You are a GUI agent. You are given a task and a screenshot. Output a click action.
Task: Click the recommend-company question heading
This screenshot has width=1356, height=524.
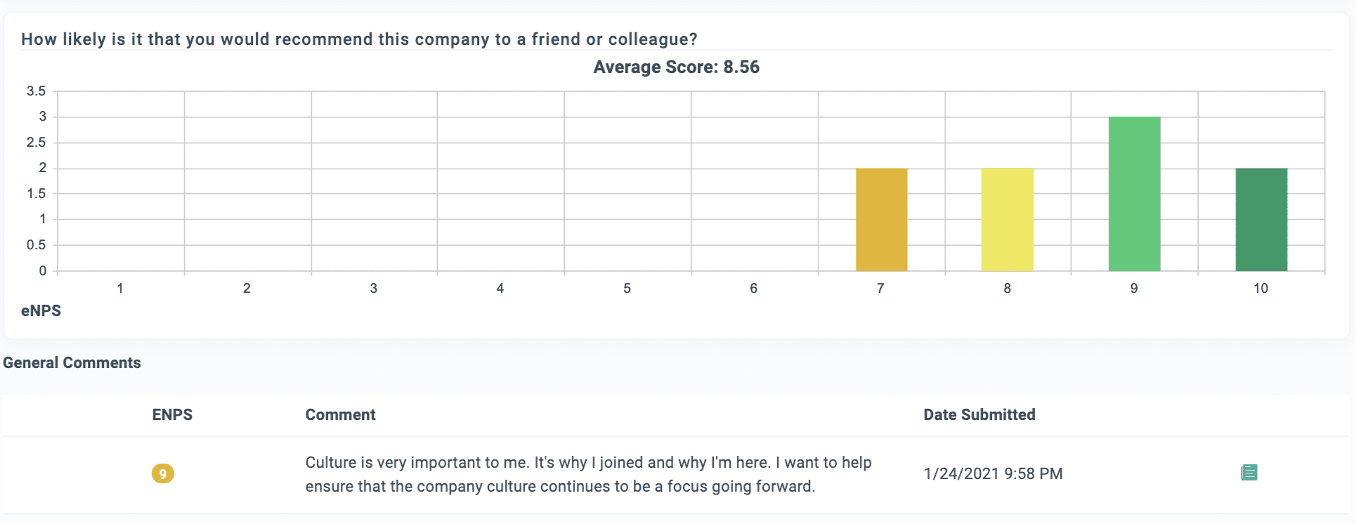(x=359, y=39)
